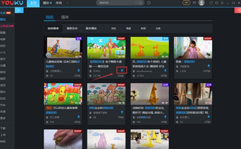This screenshot has width=241, height=149.
Task: Open 少儿 in sidebar
Action: point(3,52)
